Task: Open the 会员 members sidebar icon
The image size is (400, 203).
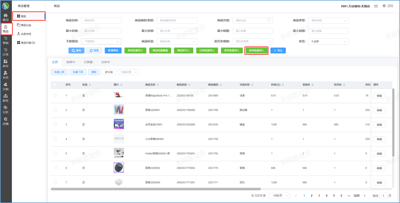Action: tap(5, 75)
